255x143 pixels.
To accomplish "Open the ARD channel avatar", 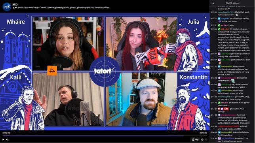I will pos(7,7).
